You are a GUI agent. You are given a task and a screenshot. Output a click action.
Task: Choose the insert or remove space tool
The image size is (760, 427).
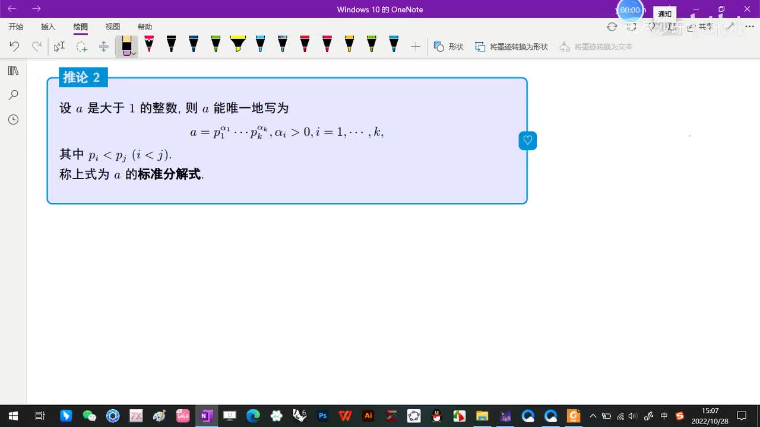[104, 46]
